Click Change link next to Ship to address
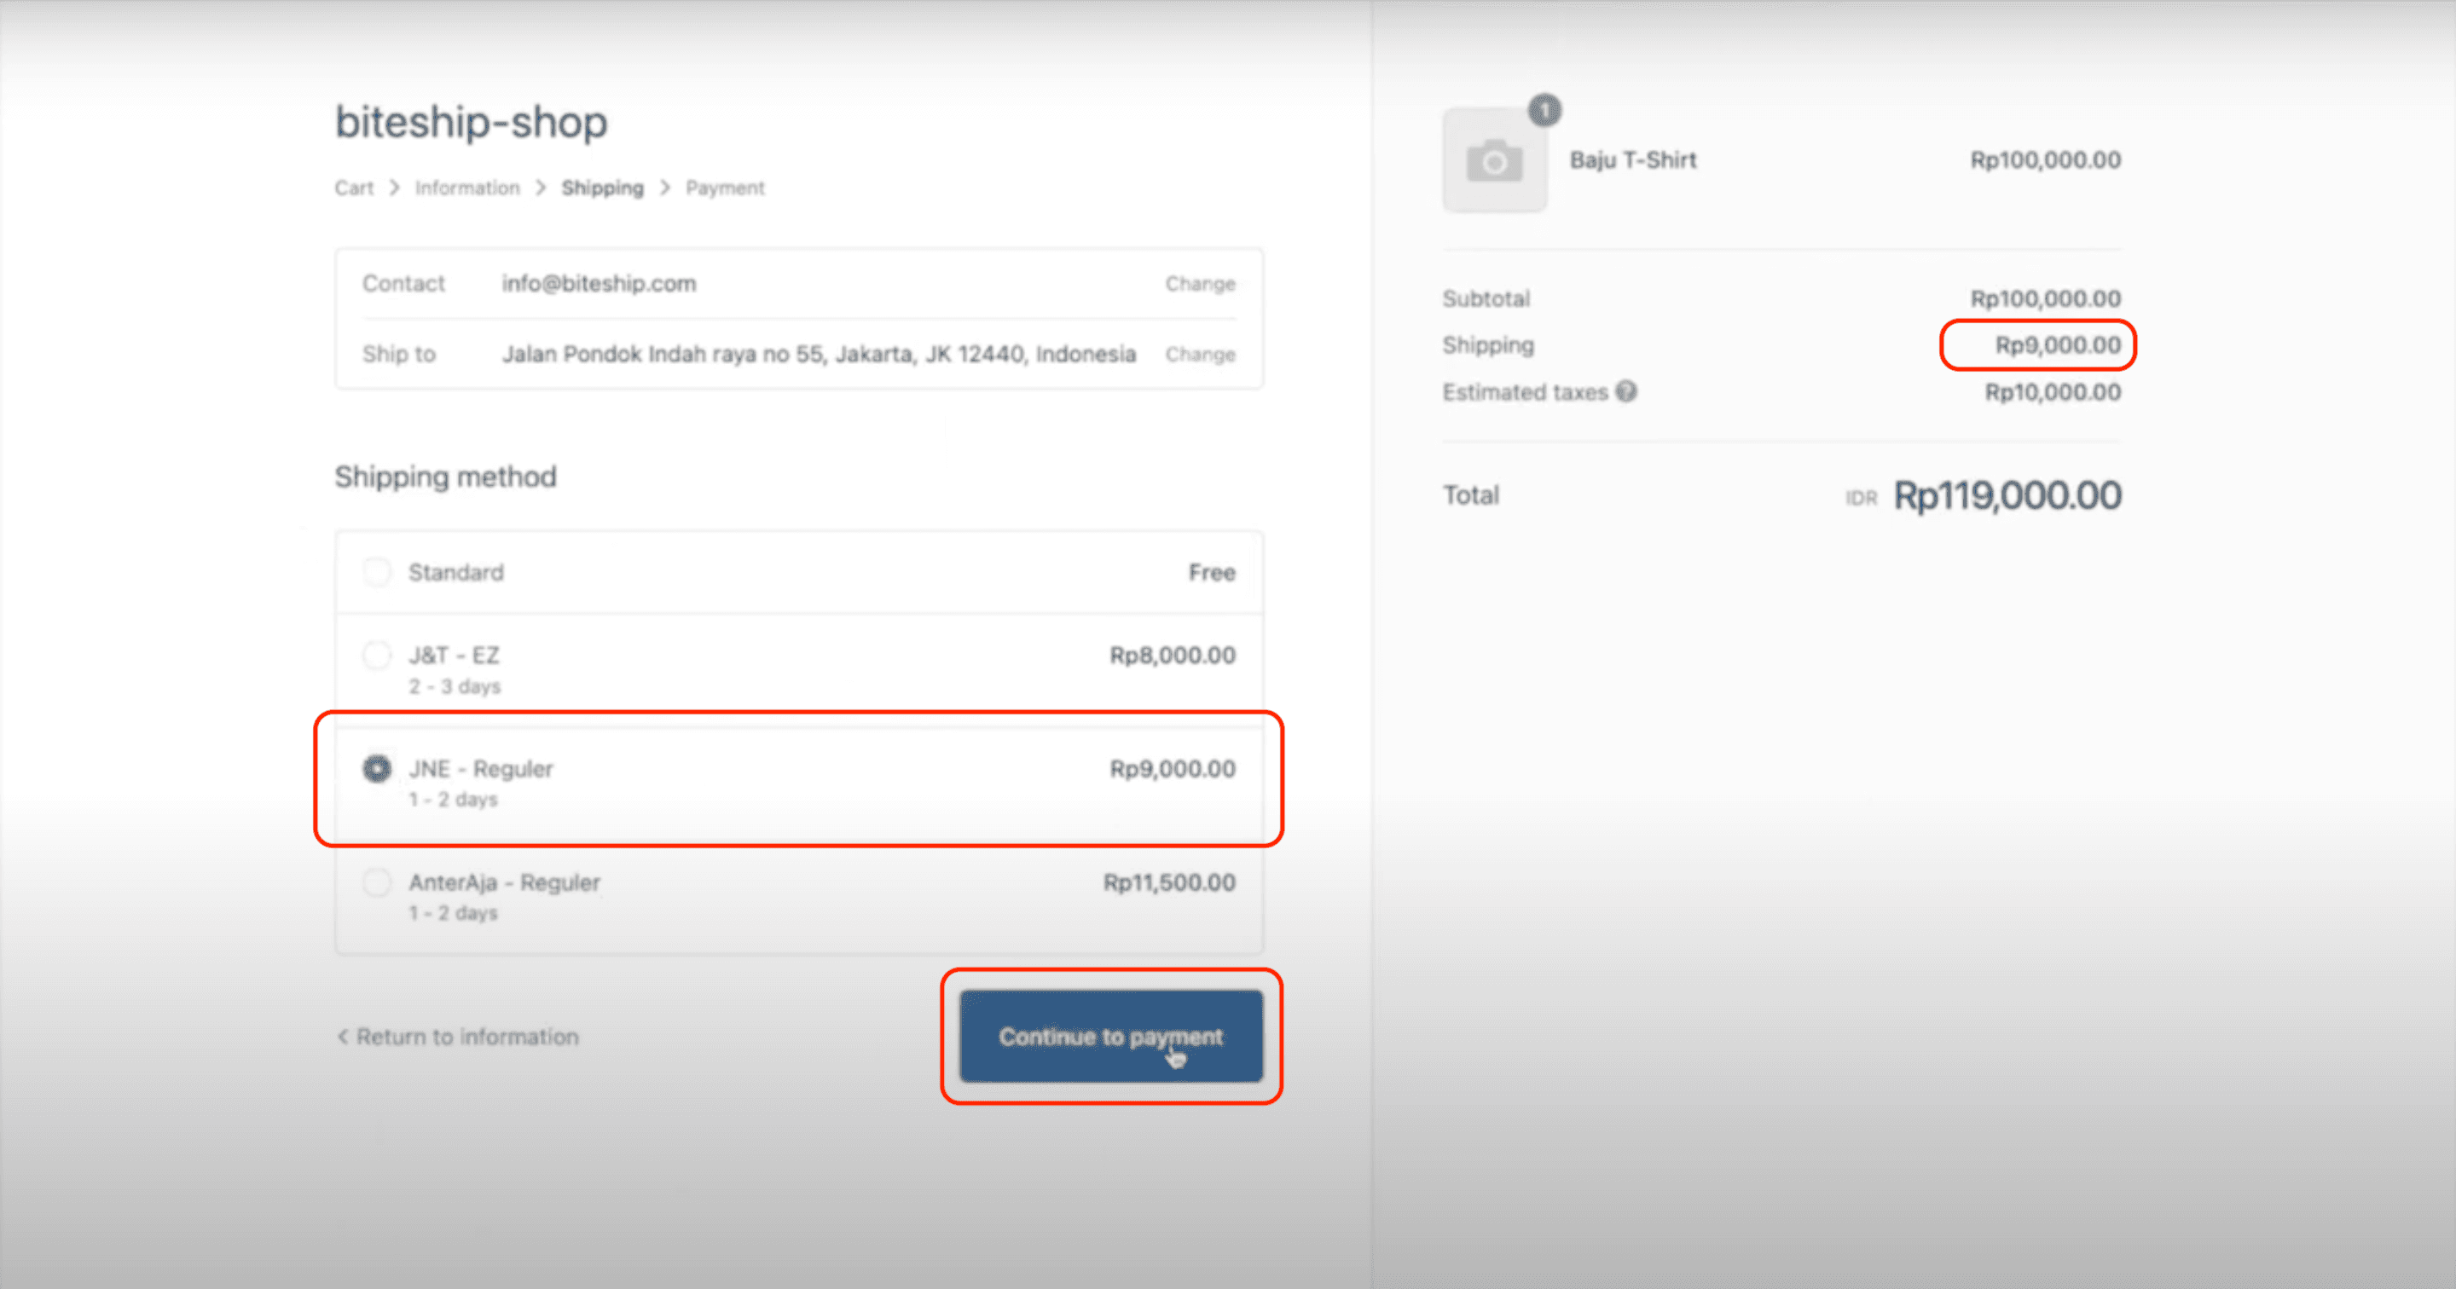 click(x=1199, y=354)
